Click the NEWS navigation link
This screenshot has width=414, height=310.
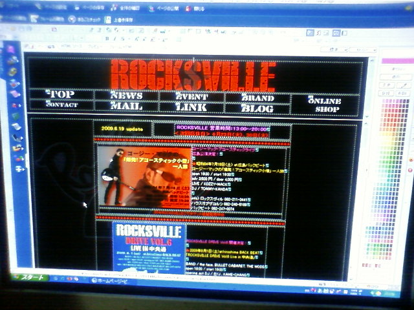pos(127,95)
